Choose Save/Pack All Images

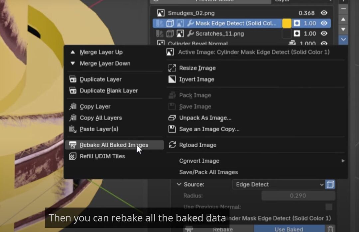tap(256, 172)
